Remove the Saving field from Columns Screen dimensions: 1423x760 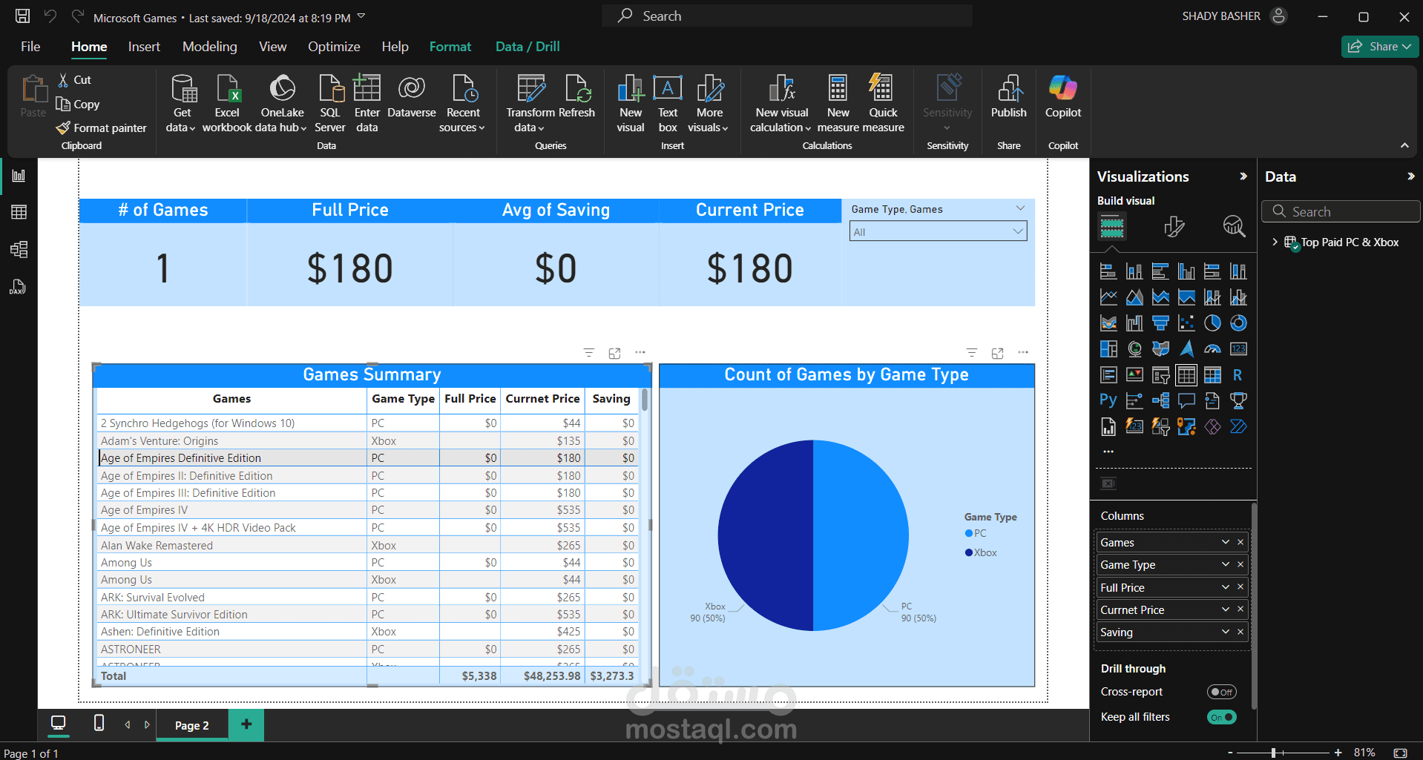click(x=1240, y=632)
